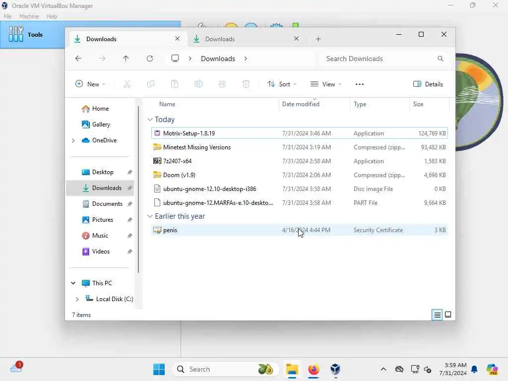Image resolution: width=508 pixels, height=381 pixels.
Task: Select Minetest Missing Versions archive
Action: (299, 147)
